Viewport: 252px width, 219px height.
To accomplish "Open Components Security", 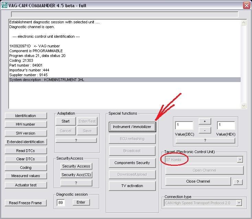I will click(x=132, y=163).
